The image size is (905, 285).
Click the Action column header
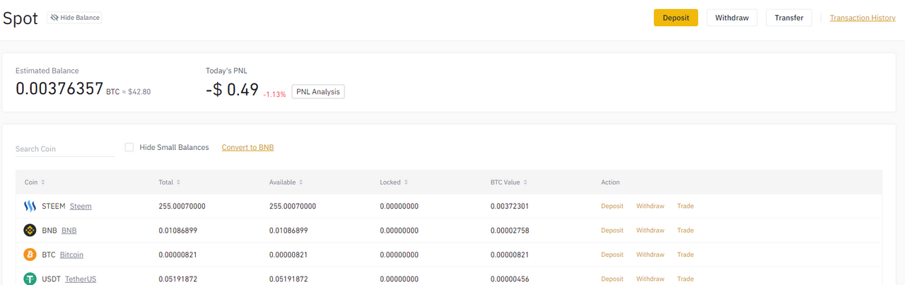(x=610, y=182)
